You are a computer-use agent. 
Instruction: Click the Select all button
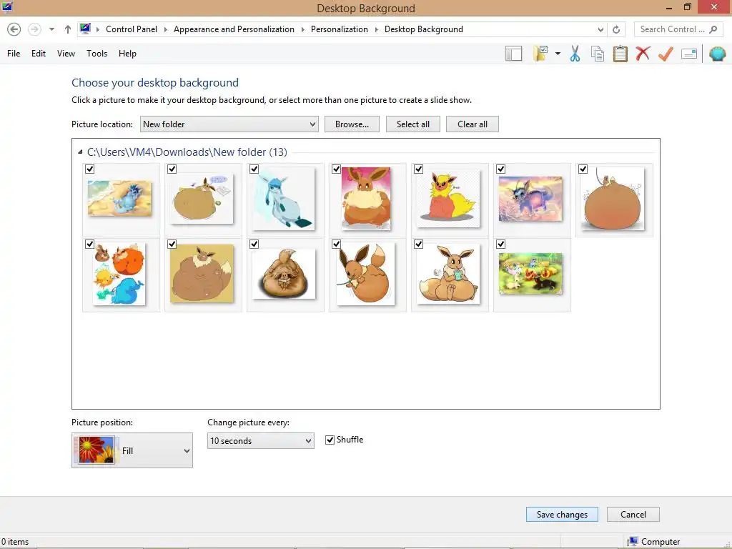click(413, 124)
